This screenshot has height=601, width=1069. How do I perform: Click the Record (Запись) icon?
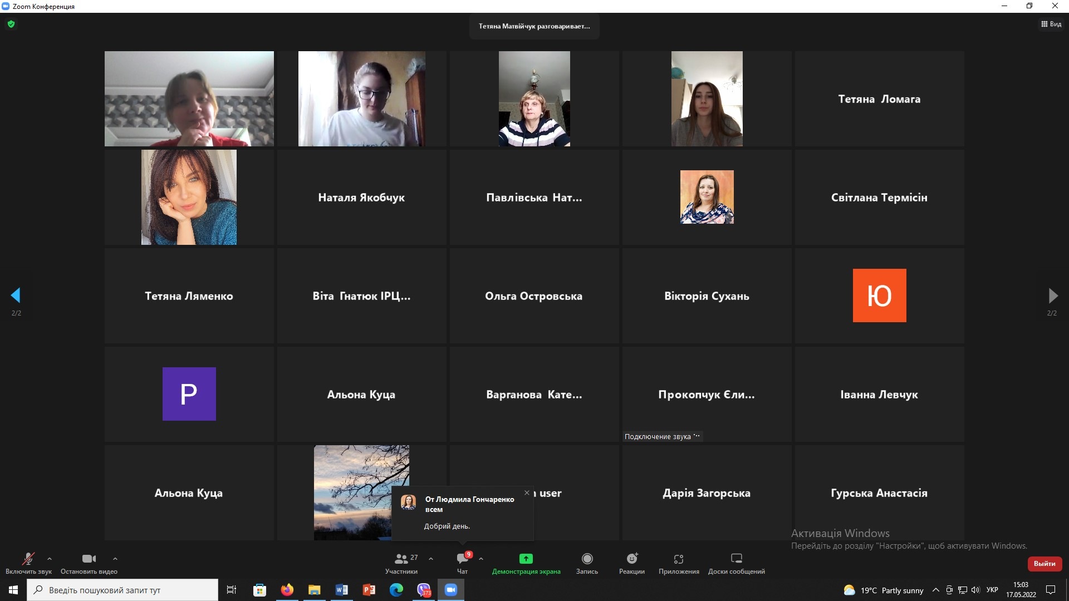[x=587, y=559]
